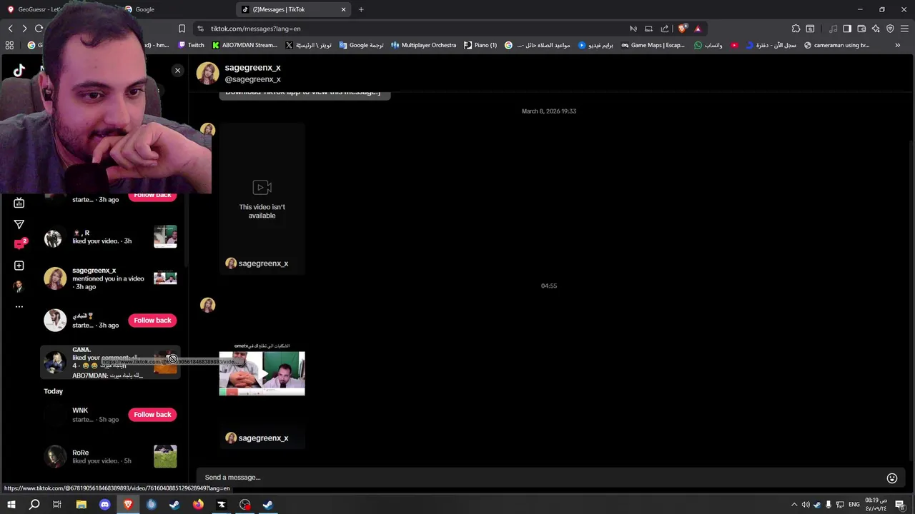Image resolution: width=915 pixels, height=514 pixels.
Task: Play the shared ometv video in chat
Action: pos(262,373)
